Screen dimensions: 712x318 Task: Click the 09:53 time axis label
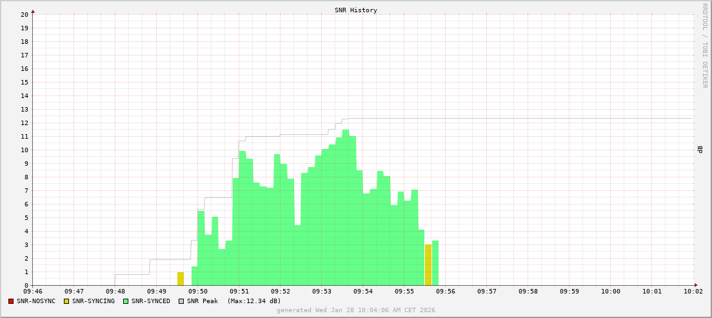pos(322,292)
